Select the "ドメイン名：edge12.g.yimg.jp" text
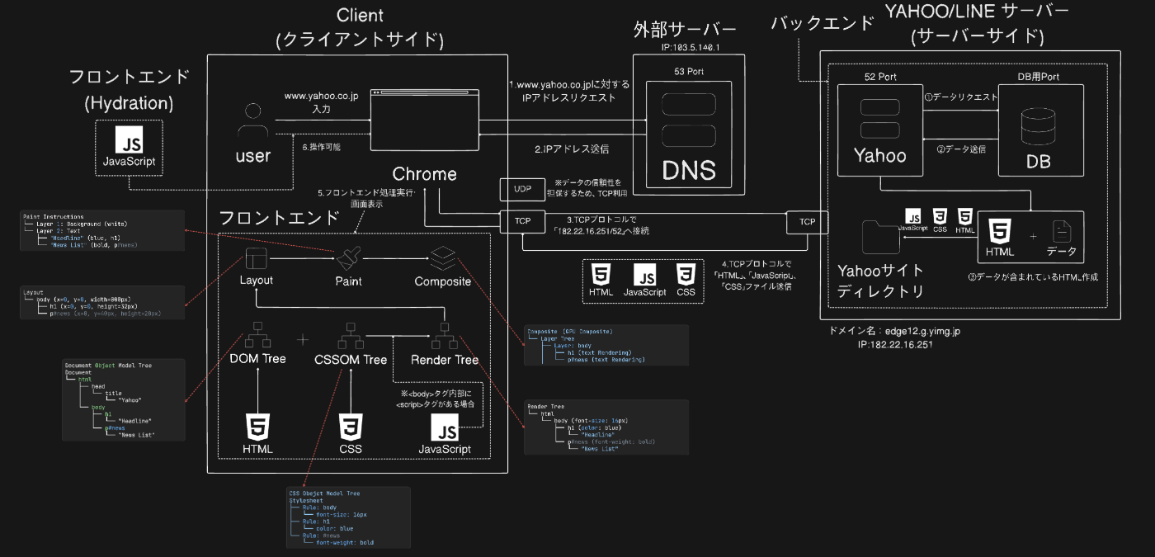Viewport: 1155px width, 557px height. [895, 331]
